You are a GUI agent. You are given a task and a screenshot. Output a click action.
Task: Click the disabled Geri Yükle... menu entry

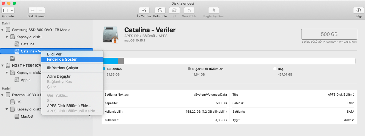72,95
